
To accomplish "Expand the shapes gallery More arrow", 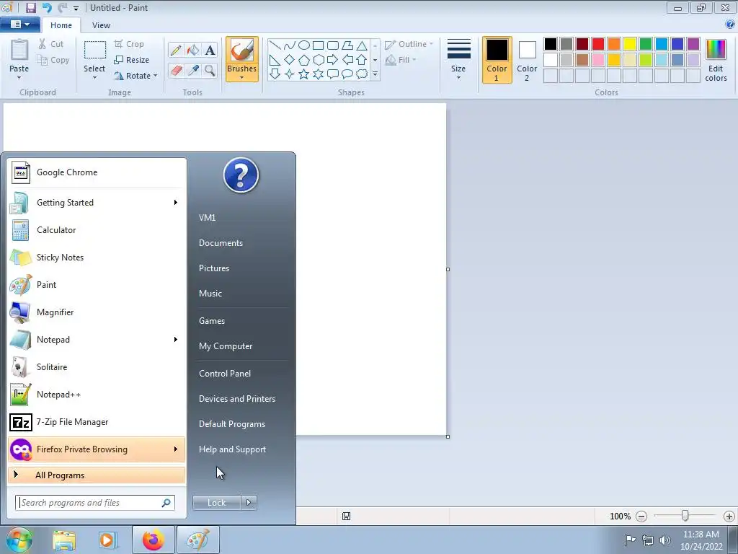I will 375,74.
